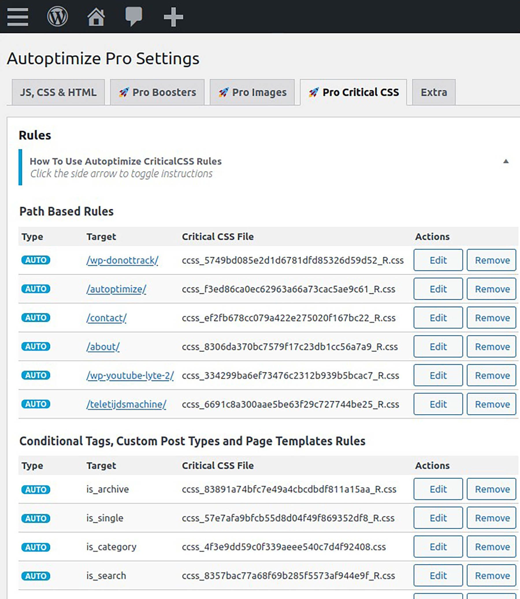This screenshot has height=599, width=520.
Task: Open the /teletijdsmachine/ target link
Action: (126, 404)
